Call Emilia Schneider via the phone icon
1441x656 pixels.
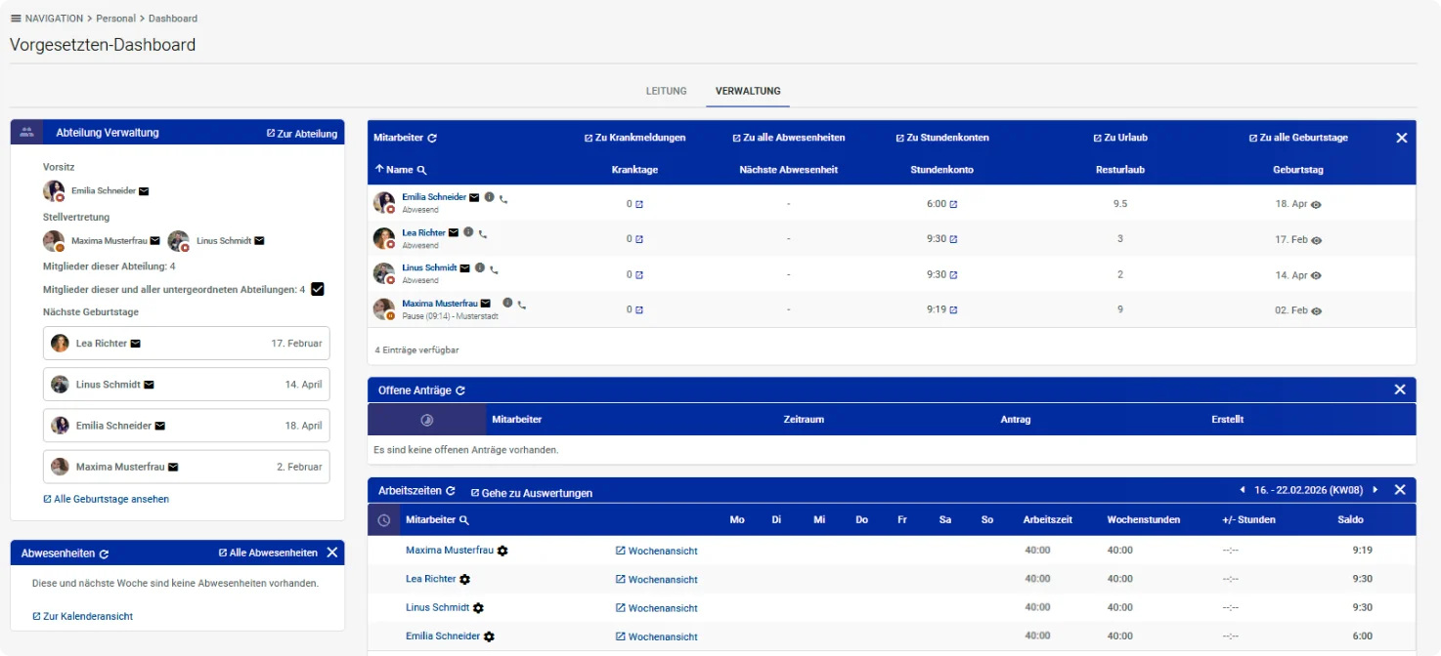(x=503, y=198)
